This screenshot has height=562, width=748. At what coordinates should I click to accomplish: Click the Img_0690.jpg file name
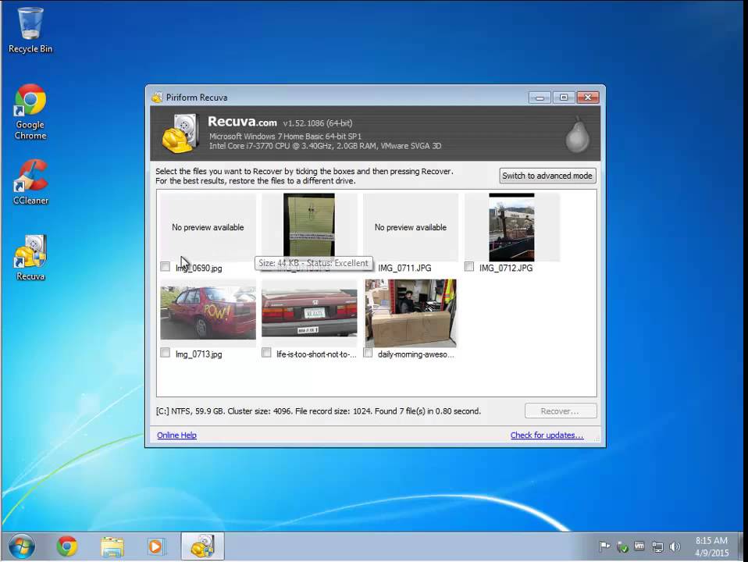pos(199,268)
